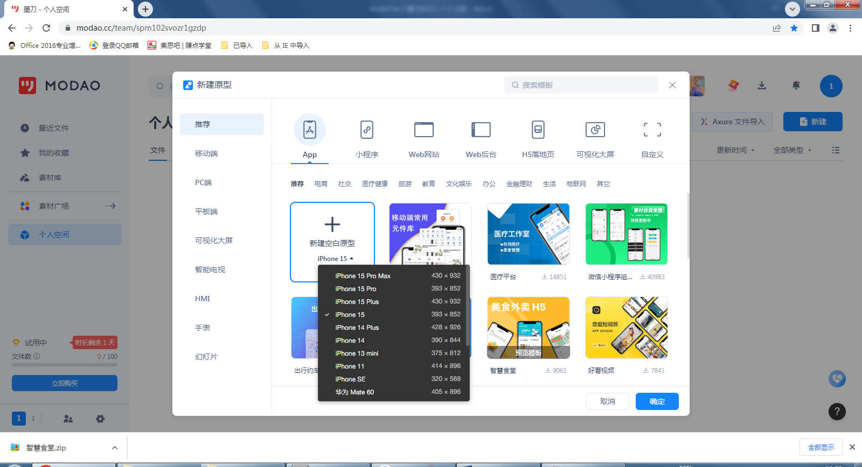Click device list dropdown scrollbar

click(468, 307)
